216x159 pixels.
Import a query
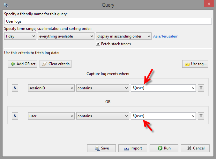(133, 148)
